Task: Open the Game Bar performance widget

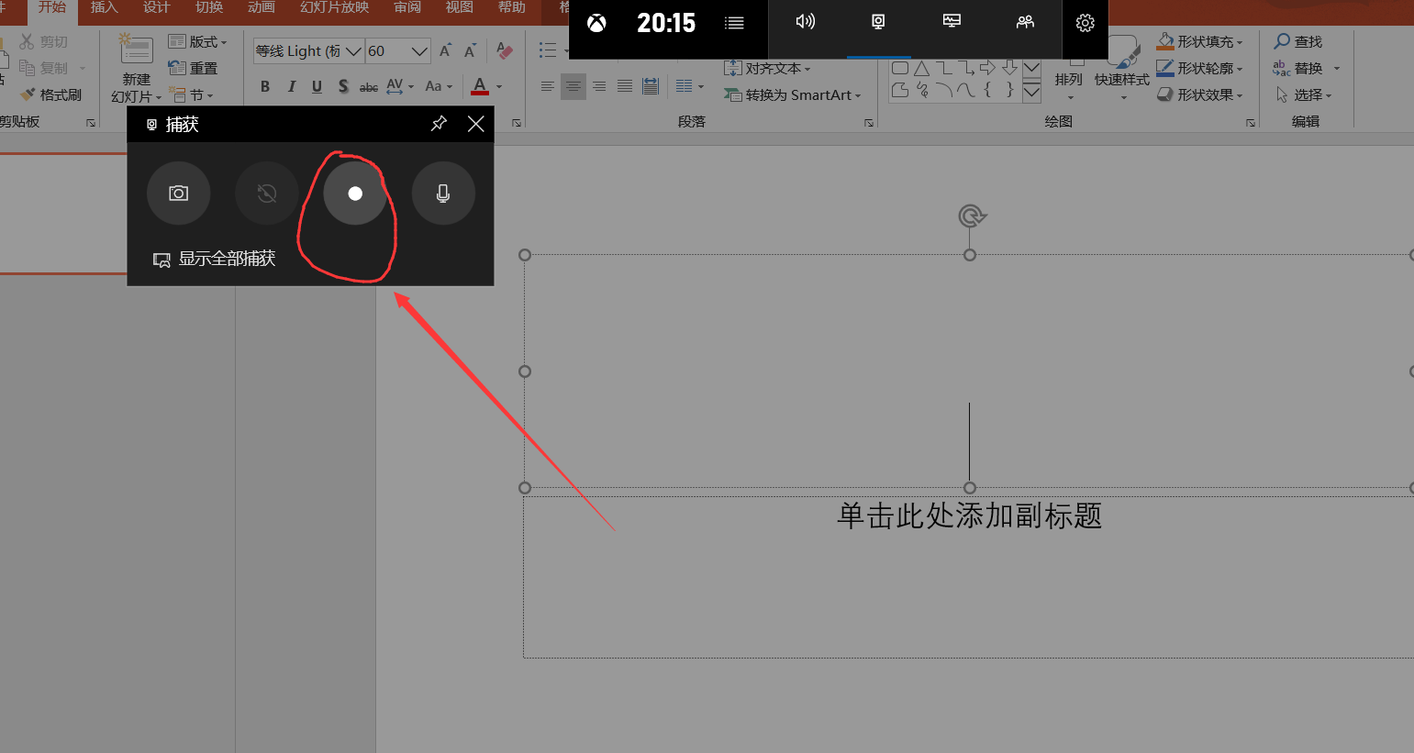Action: coord(952,22)
